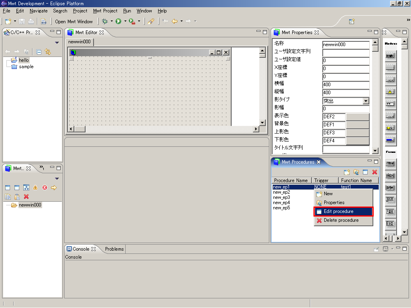Click the 横幅 field showing 400

tap(346, 85)
